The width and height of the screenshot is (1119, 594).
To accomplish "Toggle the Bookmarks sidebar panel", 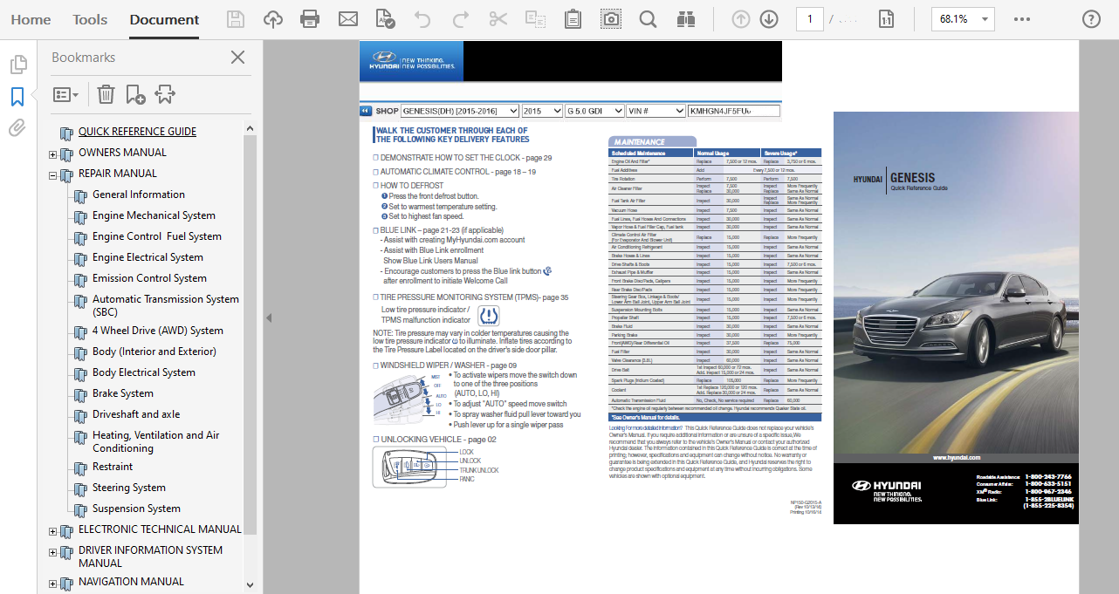I will click(17, 98).
